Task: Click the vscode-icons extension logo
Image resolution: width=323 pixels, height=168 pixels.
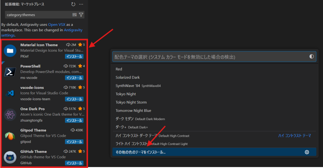Action: (x=10, y=93)
